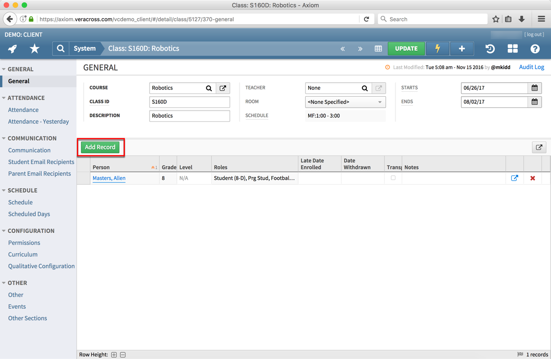Open Student Email Recipients in the sidebar
The height and width of the screenshot is (359, 551).
click(41, 162)
